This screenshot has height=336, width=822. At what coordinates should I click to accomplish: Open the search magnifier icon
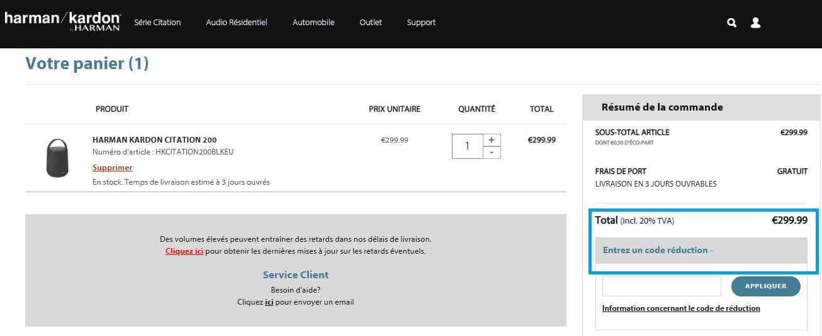(x=731, y=23)
